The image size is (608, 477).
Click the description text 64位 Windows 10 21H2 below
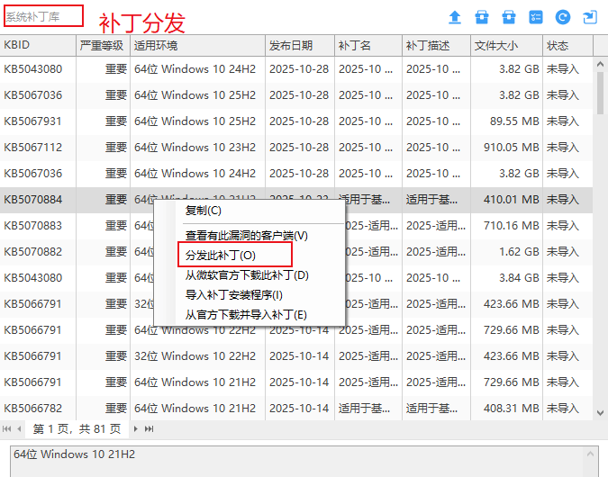pyautogui.click(x=74, y=454)
